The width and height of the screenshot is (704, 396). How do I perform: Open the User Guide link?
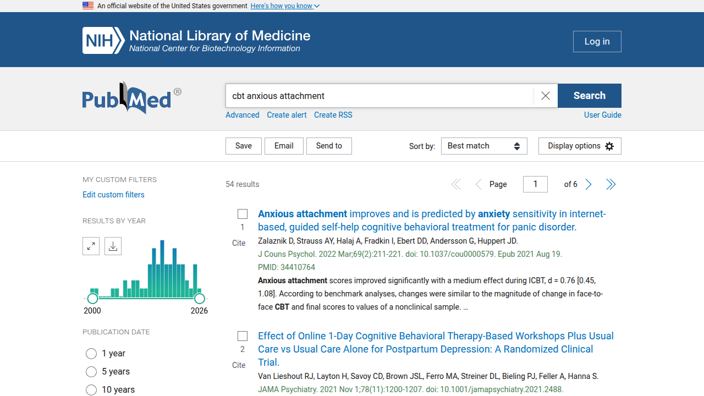pyautogui.click(x=603, y=115)
